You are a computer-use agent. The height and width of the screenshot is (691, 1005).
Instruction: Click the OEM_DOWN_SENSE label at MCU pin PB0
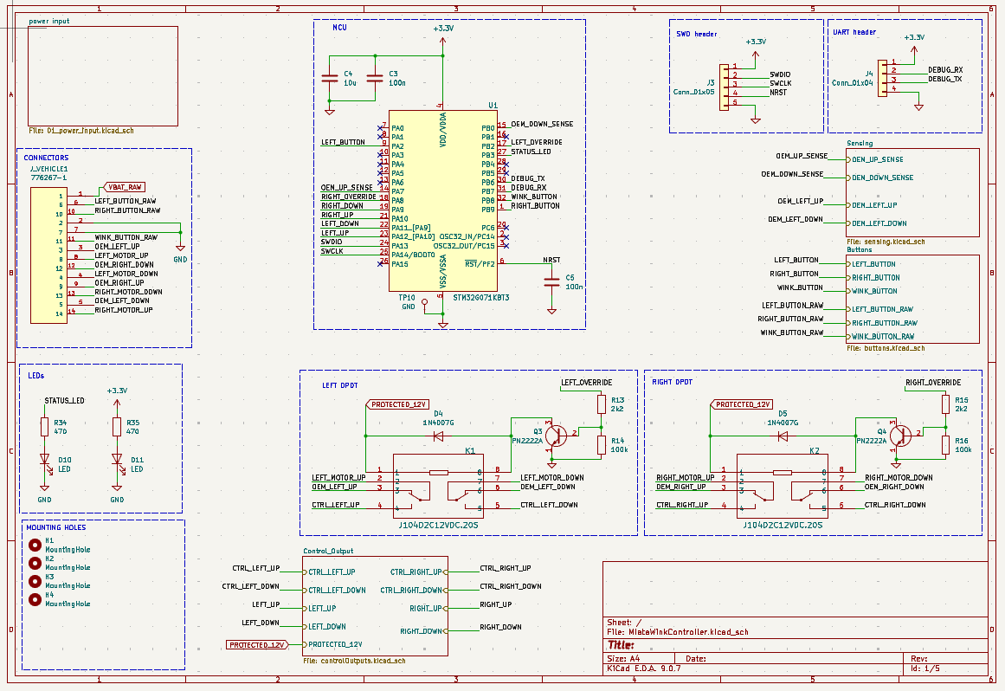[542, 124]
